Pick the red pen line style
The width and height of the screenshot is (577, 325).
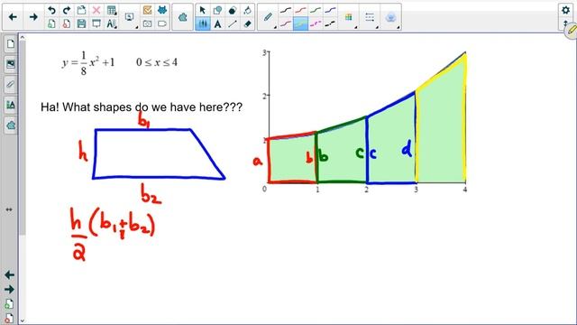pos(300,10)
